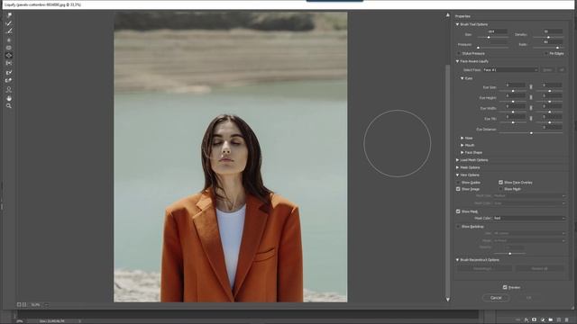Click the brush Density slider

(x=548, y=38)
